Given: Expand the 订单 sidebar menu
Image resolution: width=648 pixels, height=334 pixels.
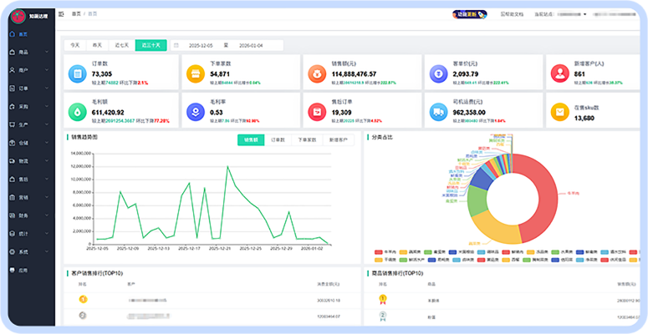Looking at the screenshot, I should pyautogui.click(x=23, y=89).
